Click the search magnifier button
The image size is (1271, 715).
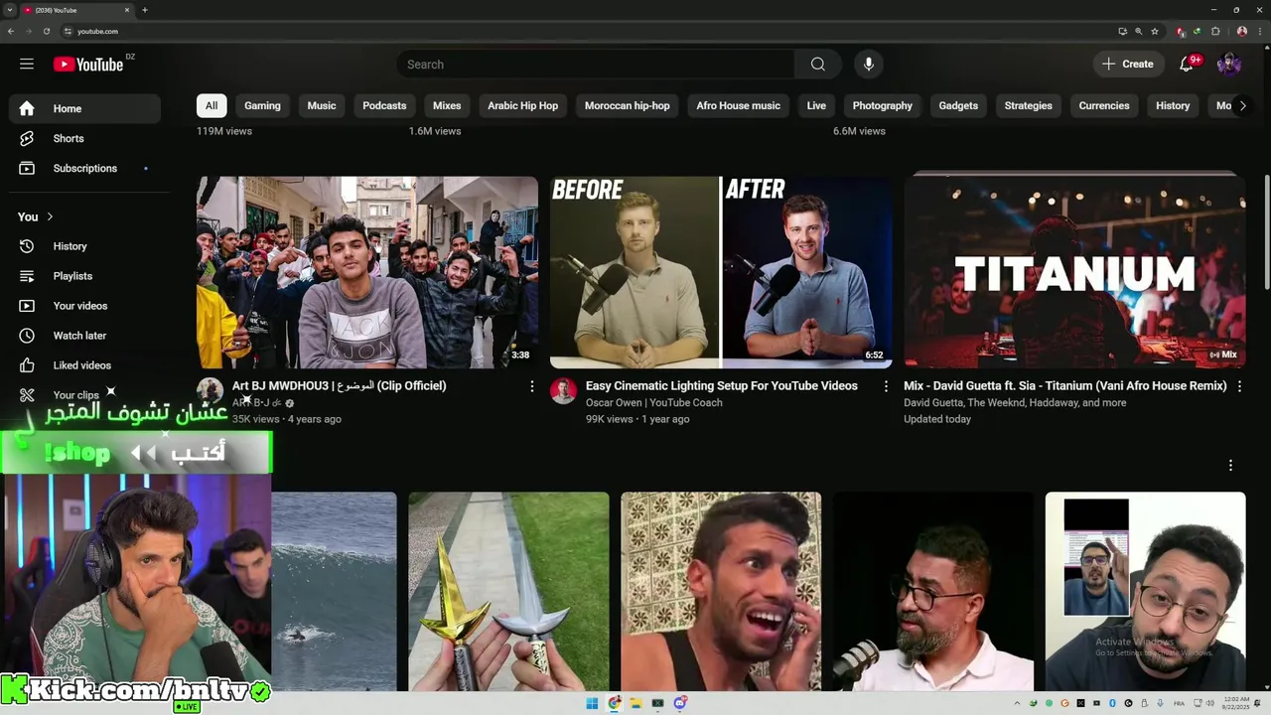[x=817, y=65]
